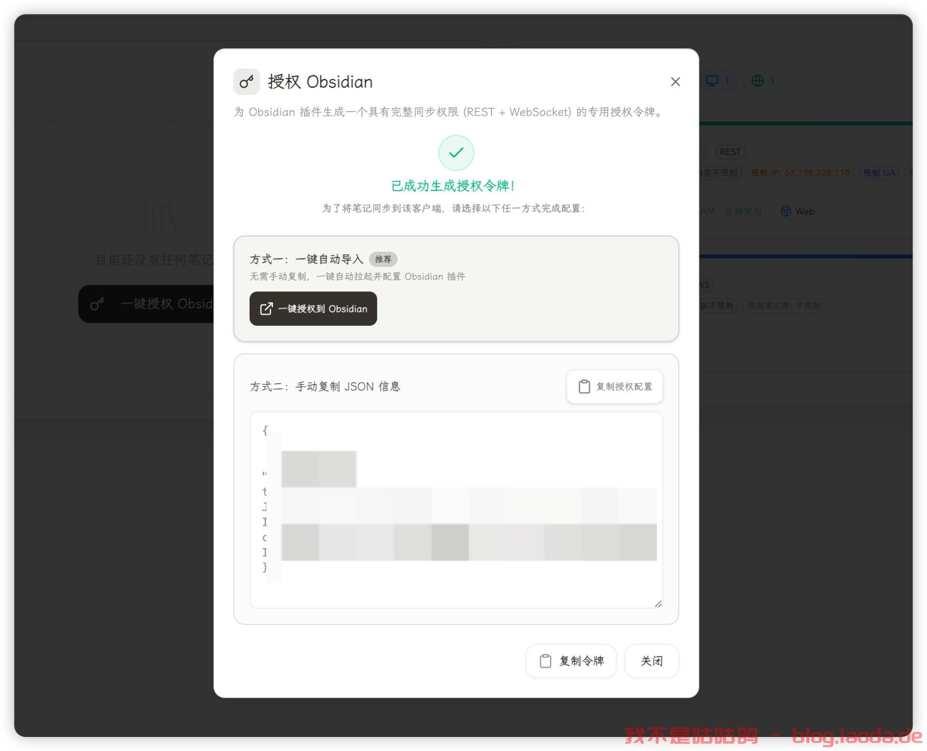Click the 方式二: 手动复制 JSON 信息 heading
The image size is (927, 751).
pos(325,386)
